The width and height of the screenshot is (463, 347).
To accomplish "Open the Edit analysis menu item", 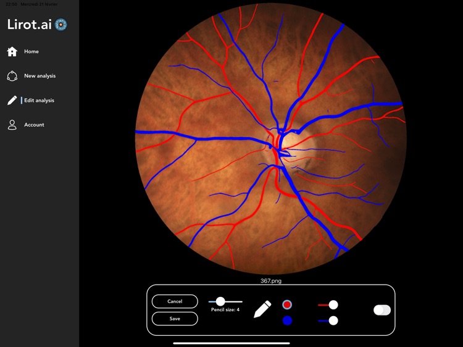I will click(x=39, y=101).
